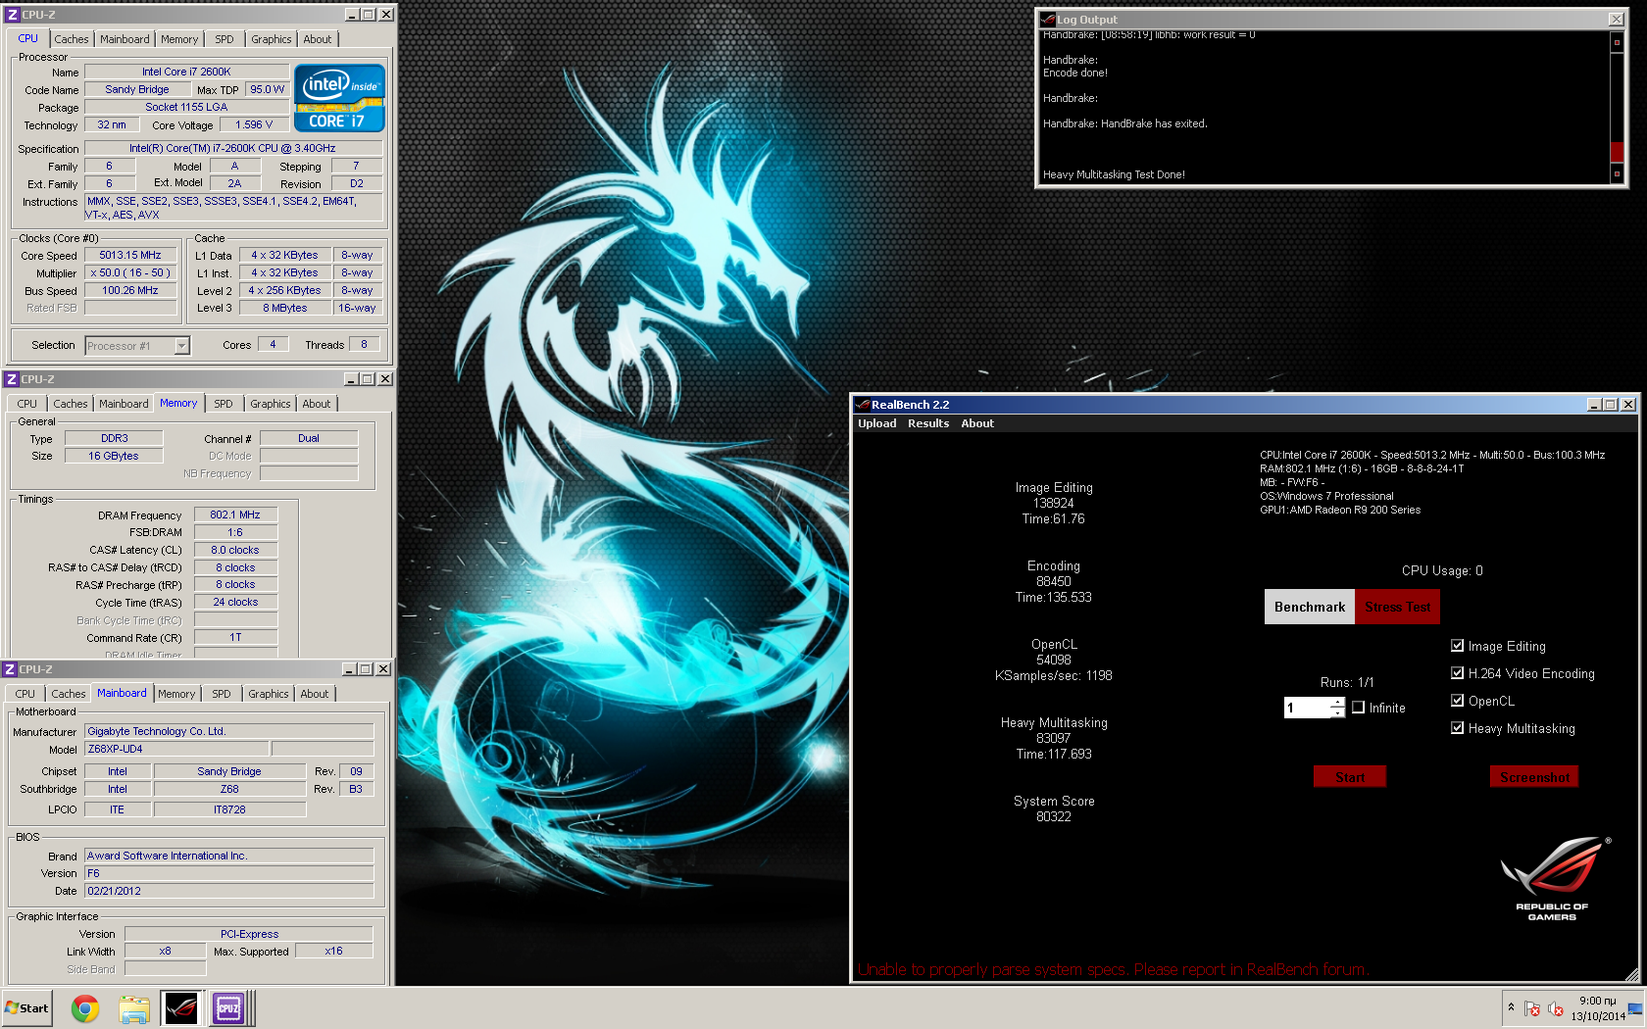Click the RealBench window resize grip

tap(1631, 974)
